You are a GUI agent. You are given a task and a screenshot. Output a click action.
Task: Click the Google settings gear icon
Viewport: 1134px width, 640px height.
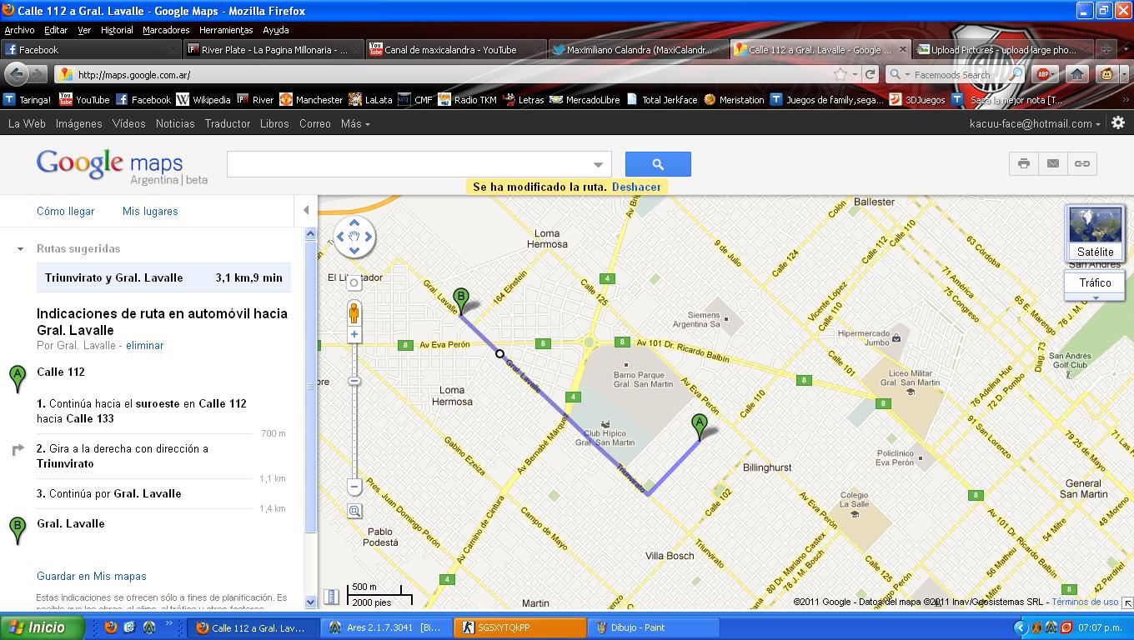click(1118, 122)
